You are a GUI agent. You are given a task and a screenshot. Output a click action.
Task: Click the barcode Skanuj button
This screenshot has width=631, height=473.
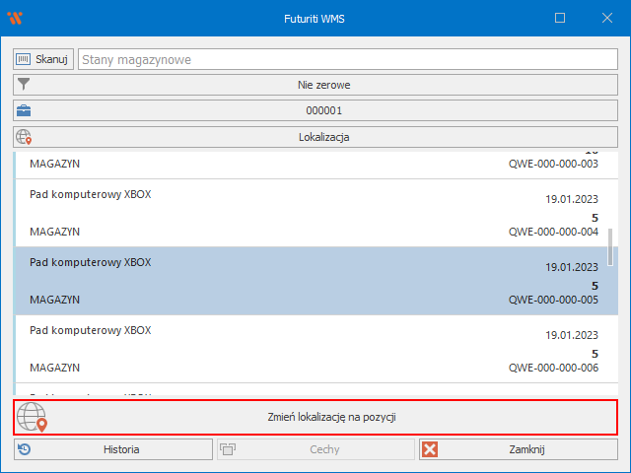point(43,60)
